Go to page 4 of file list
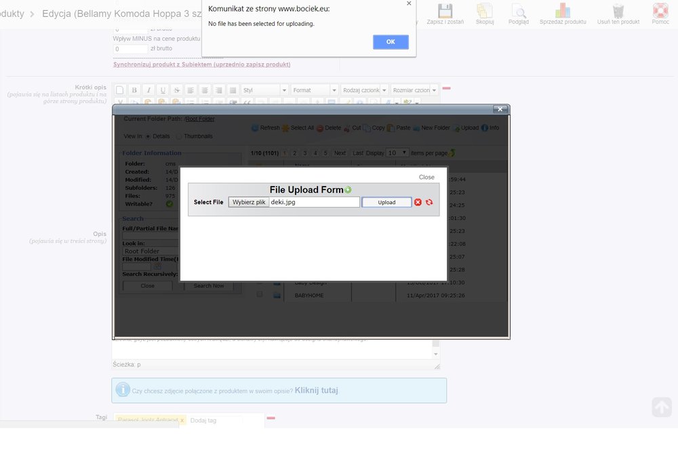 coord(315,153)
